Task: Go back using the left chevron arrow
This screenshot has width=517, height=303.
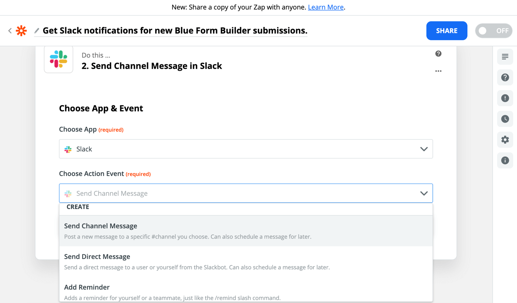Action: tap(9, 31)
